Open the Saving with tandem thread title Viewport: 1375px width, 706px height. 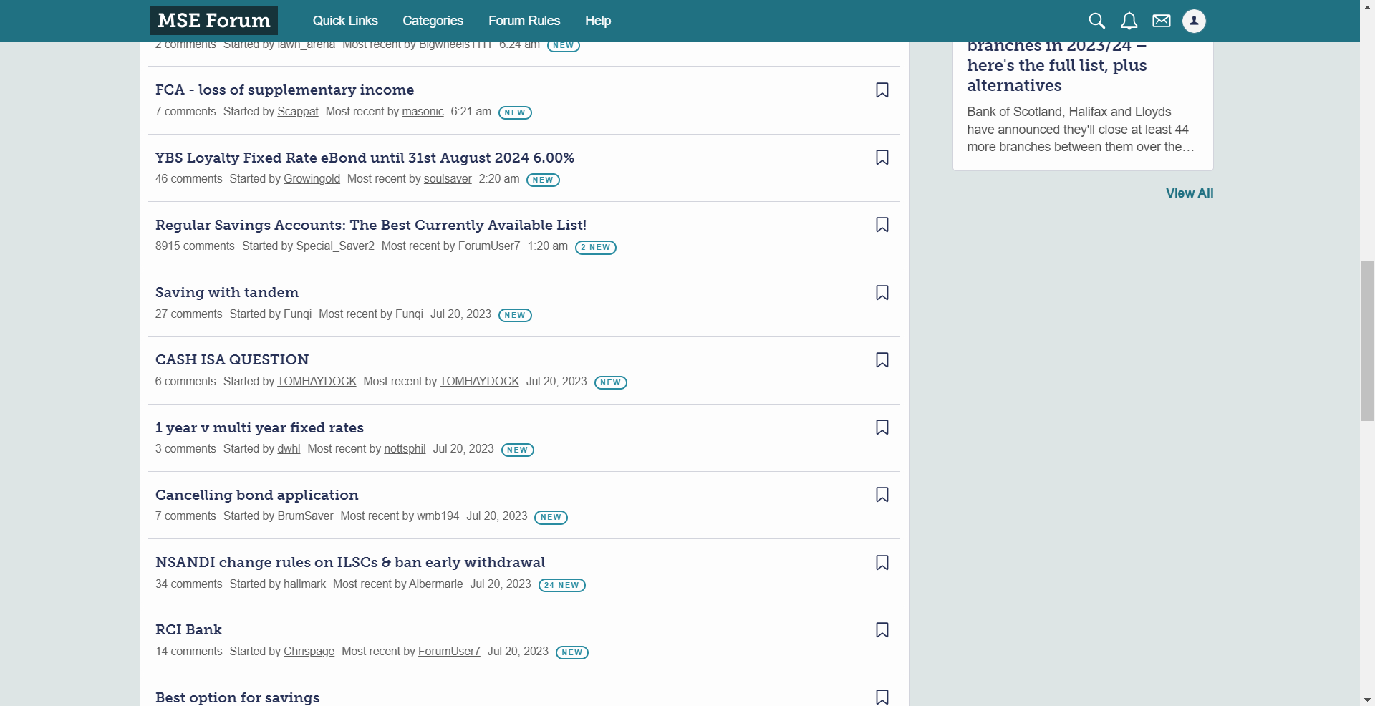[227, 292]
